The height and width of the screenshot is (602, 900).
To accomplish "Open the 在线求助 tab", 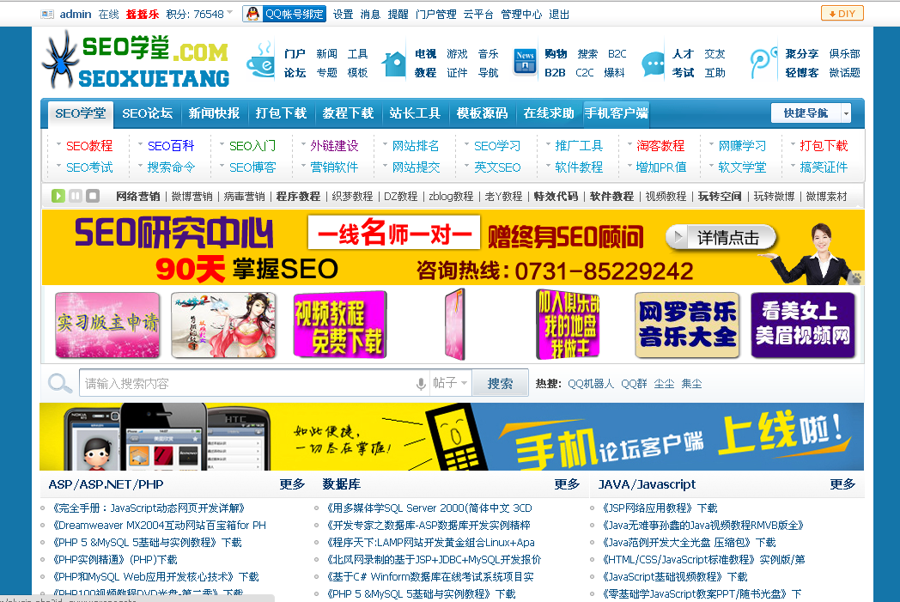I will coord(549,113).
